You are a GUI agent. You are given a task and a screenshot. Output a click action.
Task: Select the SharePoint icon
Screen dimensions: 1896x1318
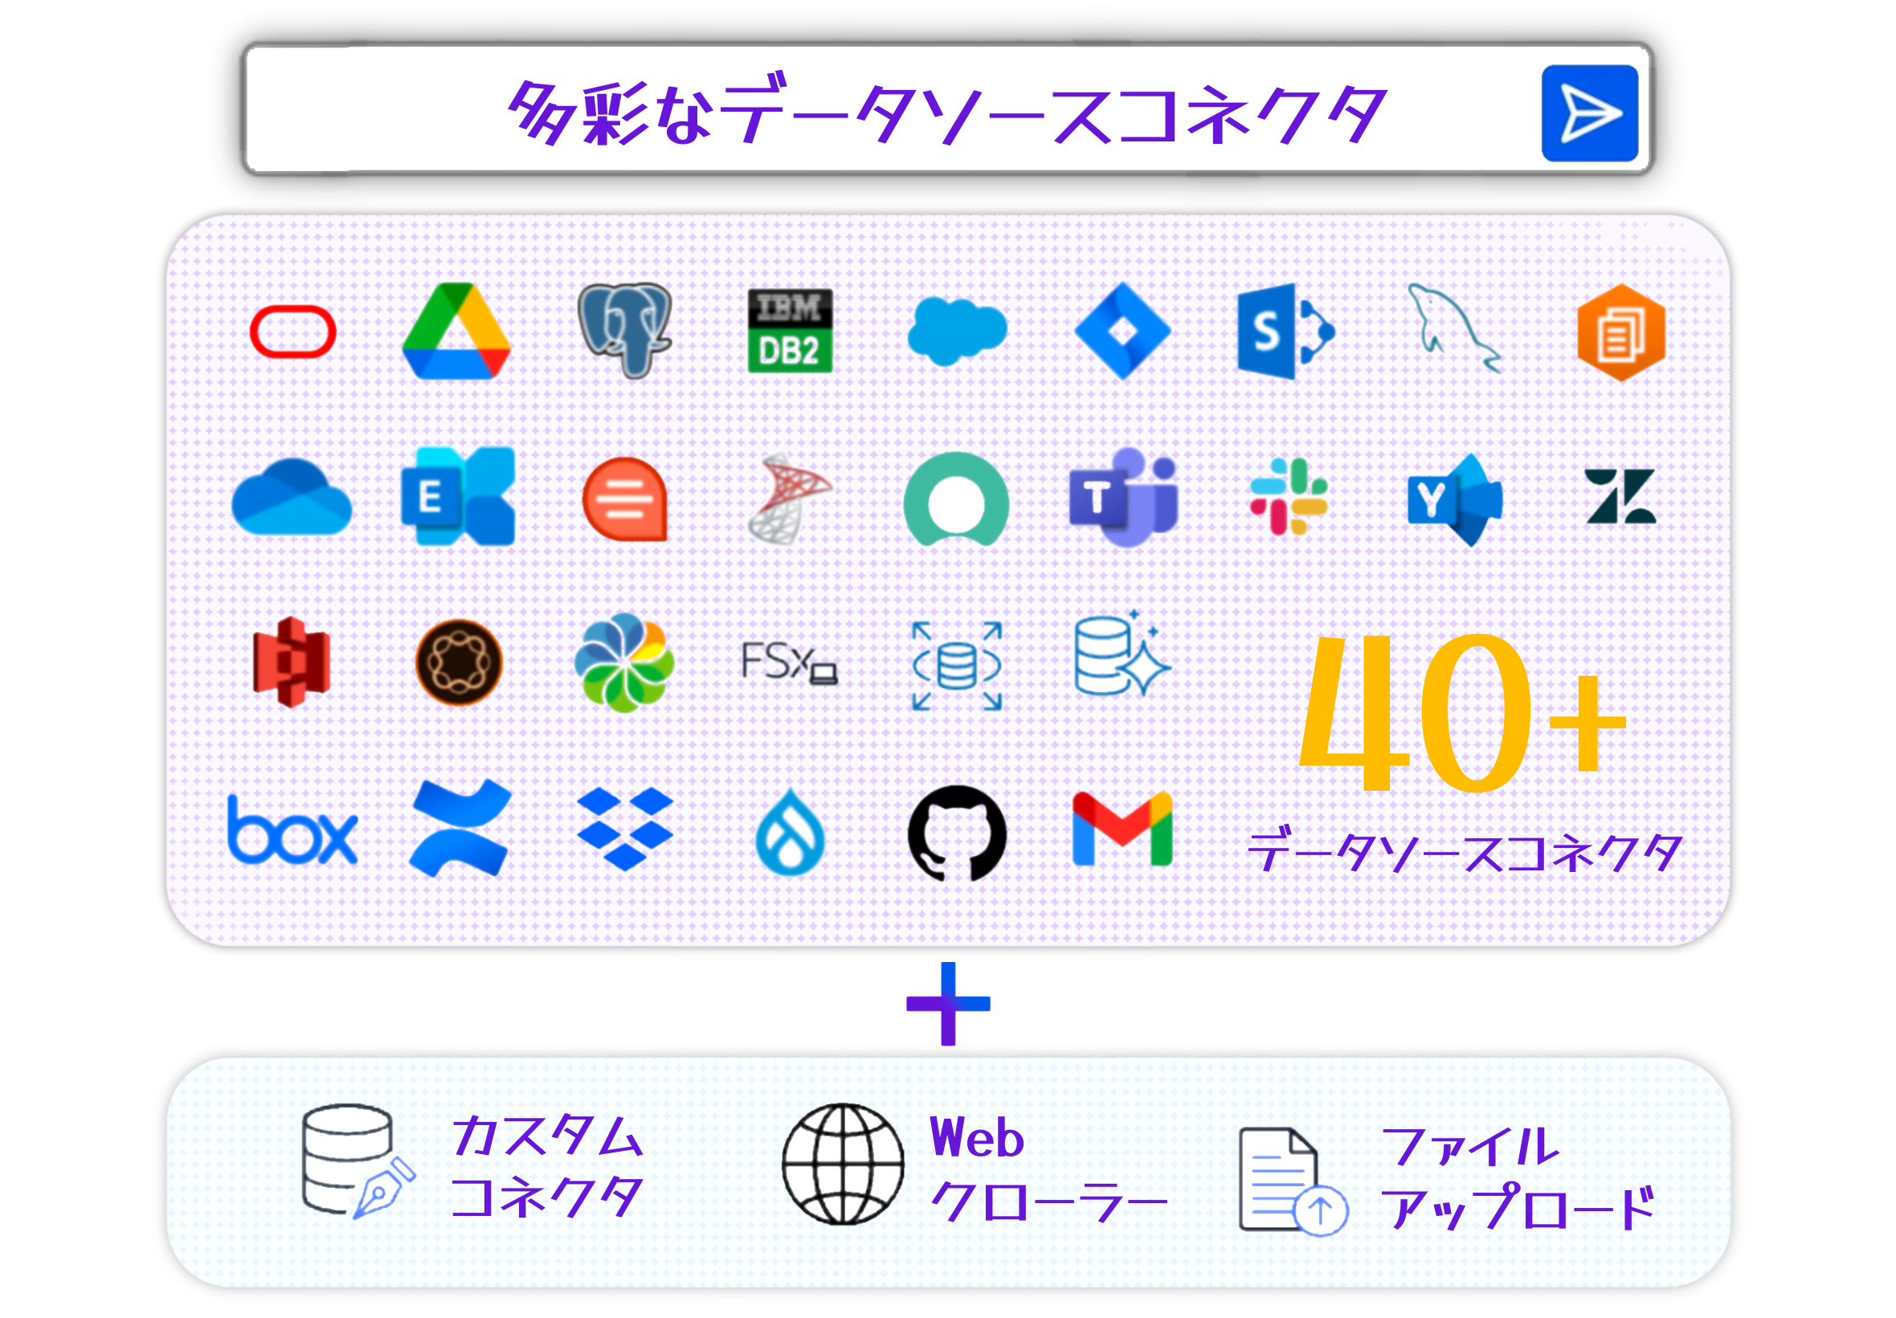(1286, 331)
